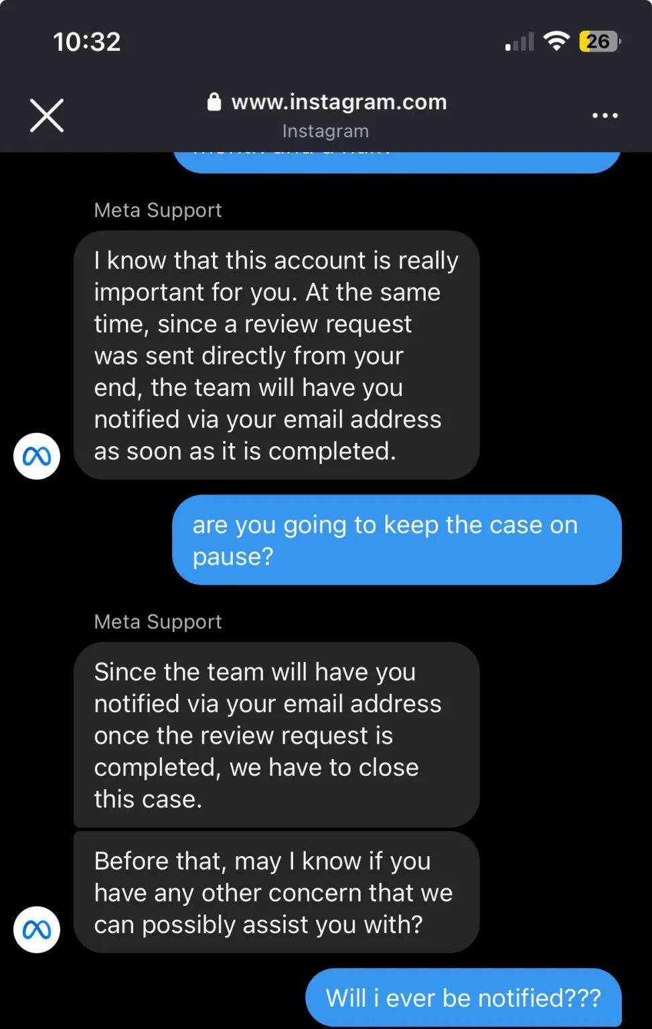Select the 'Will i ever be notified???' message

(463, 998)
